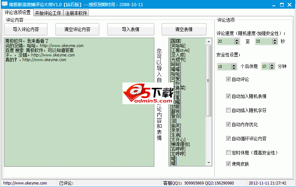Switch to 评论选项设置 tab

pyautogui.click(x=17, y=13)
